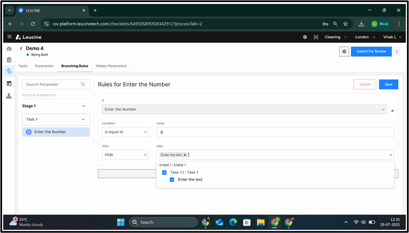Click the Save button
This screenshot has width=409, height=233.
388,84
